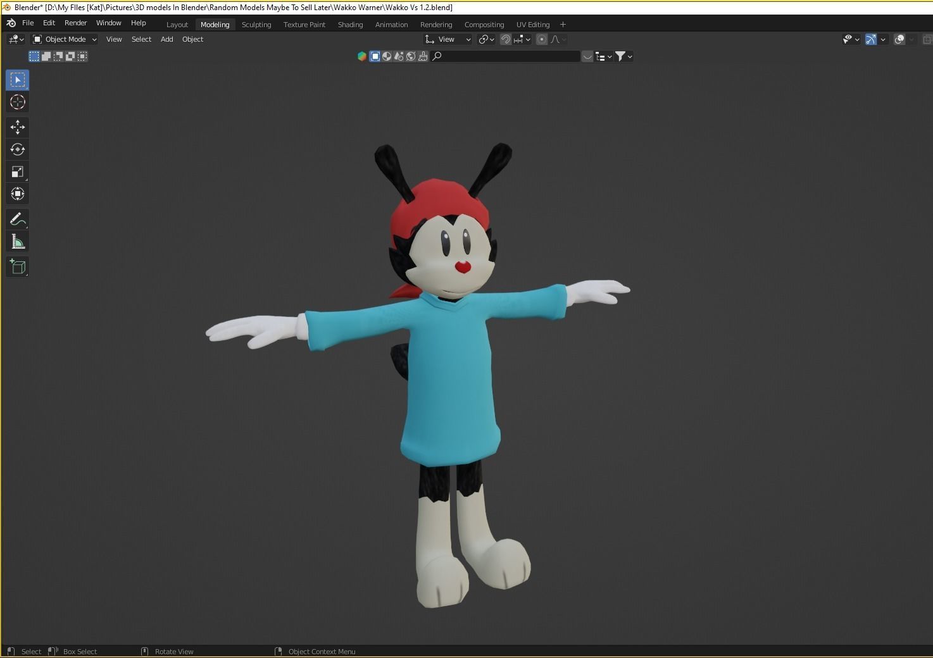
Task: Click the faded overlapping squares icon
Action: pos(927,39)
